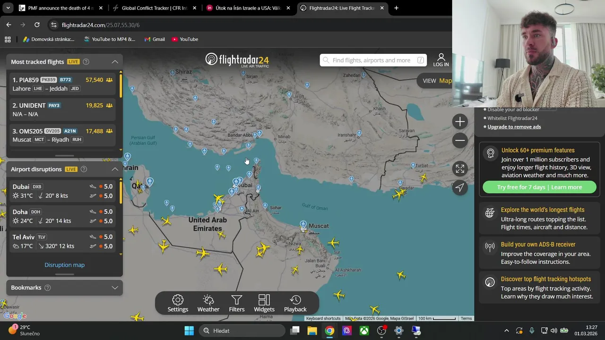Open flight Playback history
Screen dimensions: 605x340
(x=295, y=303)
